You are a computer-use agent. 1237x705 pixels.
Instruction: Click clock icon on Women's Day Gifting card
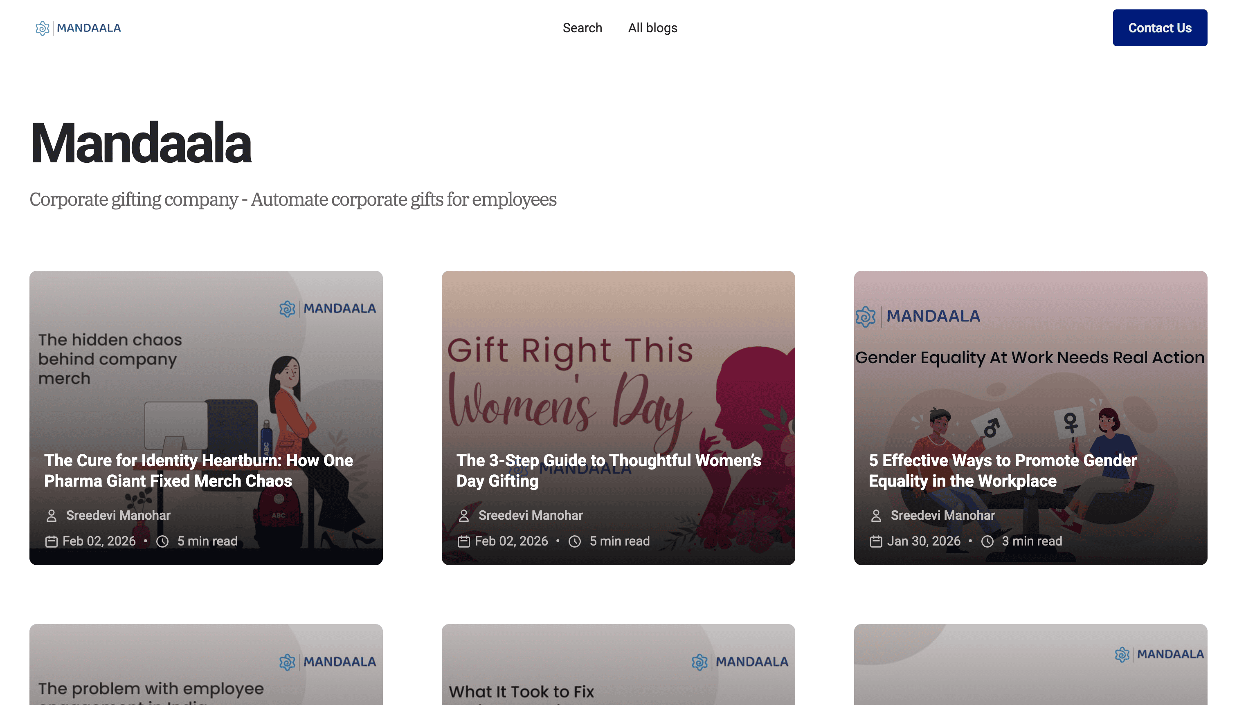click(575, 541)
